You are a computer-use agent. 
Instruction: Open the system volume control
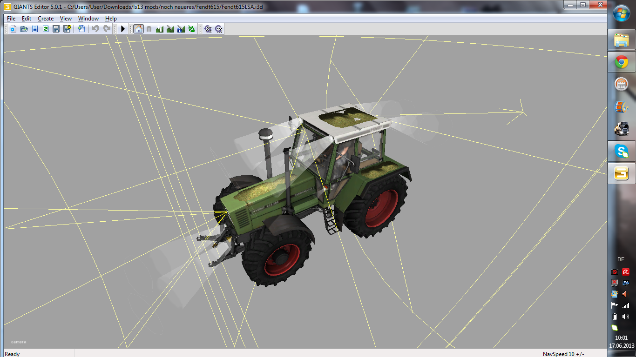(626, 317)
